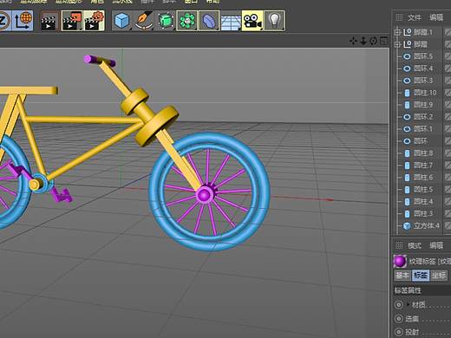The image size is (451, 338).
Task: Select the 圆柱.5 object row
Action: pyautogui.click(x=422, y=190)
